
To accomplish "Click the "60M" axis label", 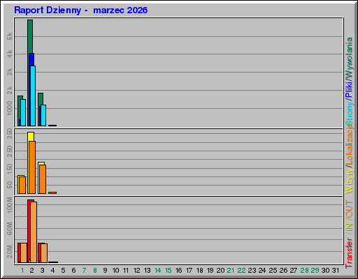I will [10, 228].
